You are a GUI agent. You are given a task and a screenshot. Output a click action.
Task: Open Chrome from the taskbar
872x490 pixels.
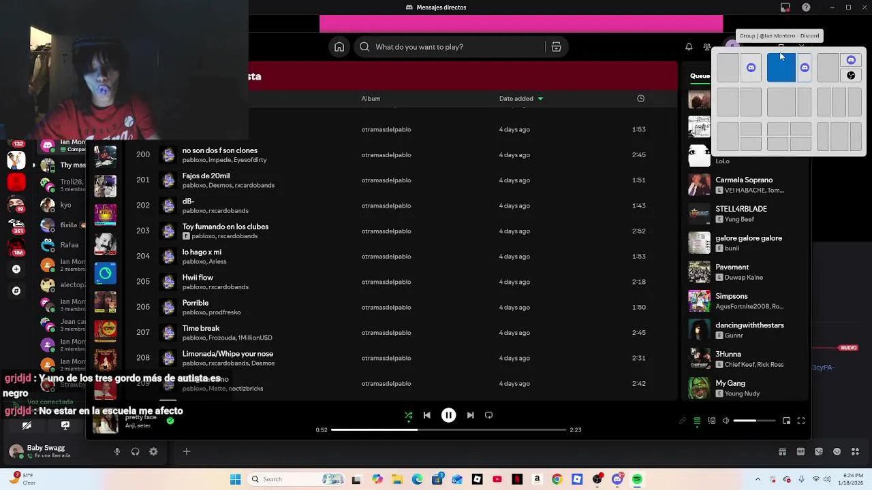(x=557, y=479)
